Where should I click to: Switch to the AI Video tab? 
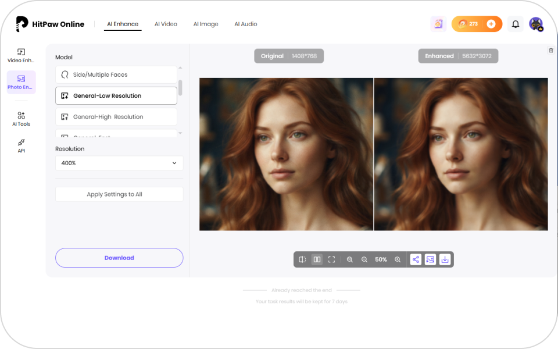(x=166, y=24)
